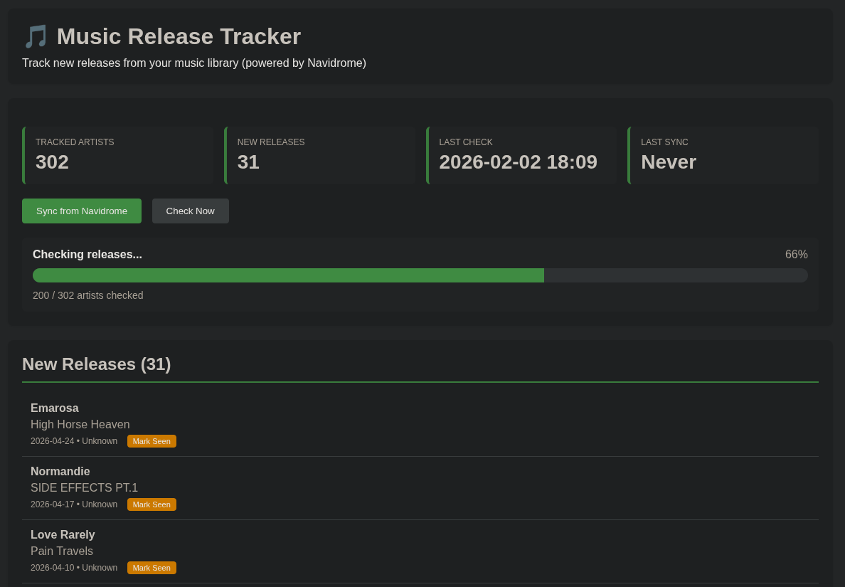Select the Emarosa artist name

[x=55, y=408]
